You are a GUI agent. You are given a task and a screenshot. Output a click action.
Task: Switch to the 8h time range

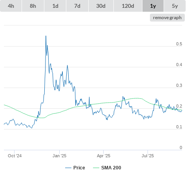[x=33, y=6]
